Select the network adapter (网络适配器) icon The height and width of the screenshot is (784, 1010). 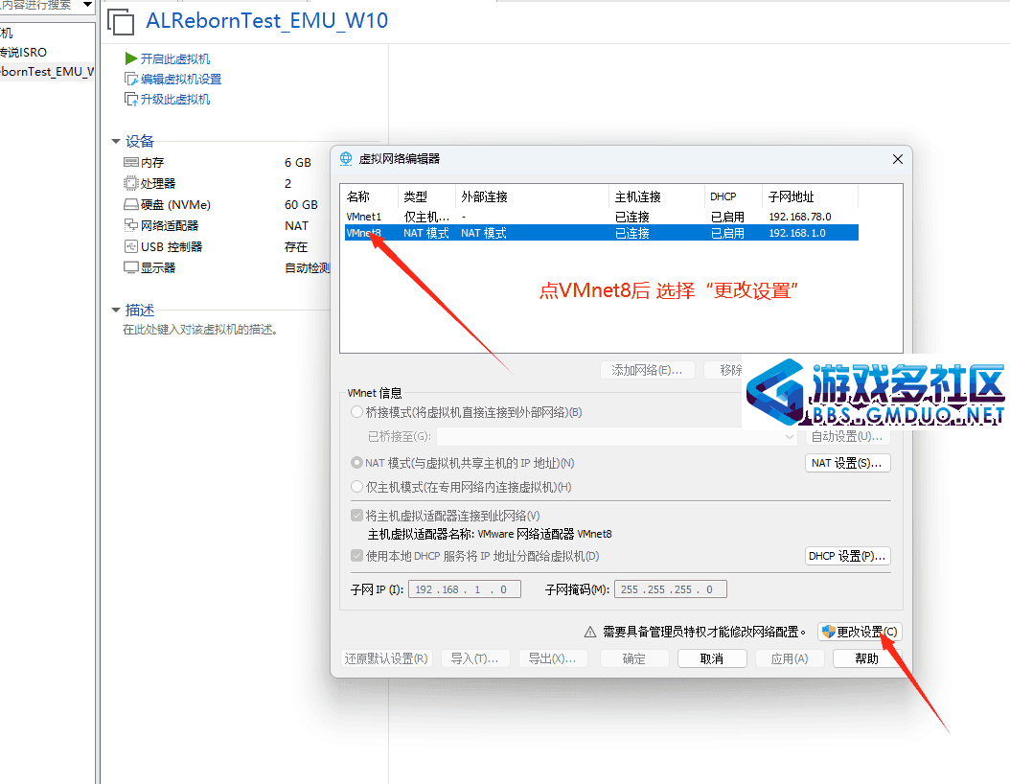130,225
